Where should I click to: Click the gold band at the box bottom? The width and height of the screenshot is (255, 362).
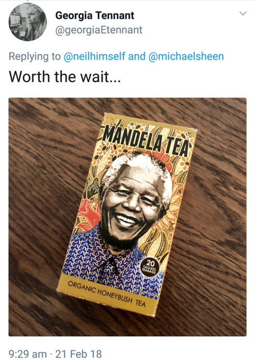tap(106, 295)
